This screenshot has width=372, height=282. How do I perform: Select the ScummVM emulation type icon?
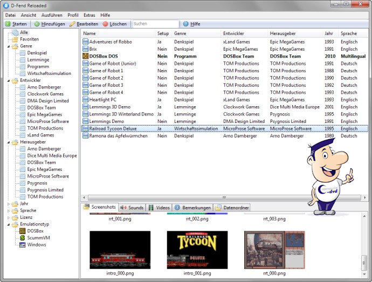tap(23, 238)
